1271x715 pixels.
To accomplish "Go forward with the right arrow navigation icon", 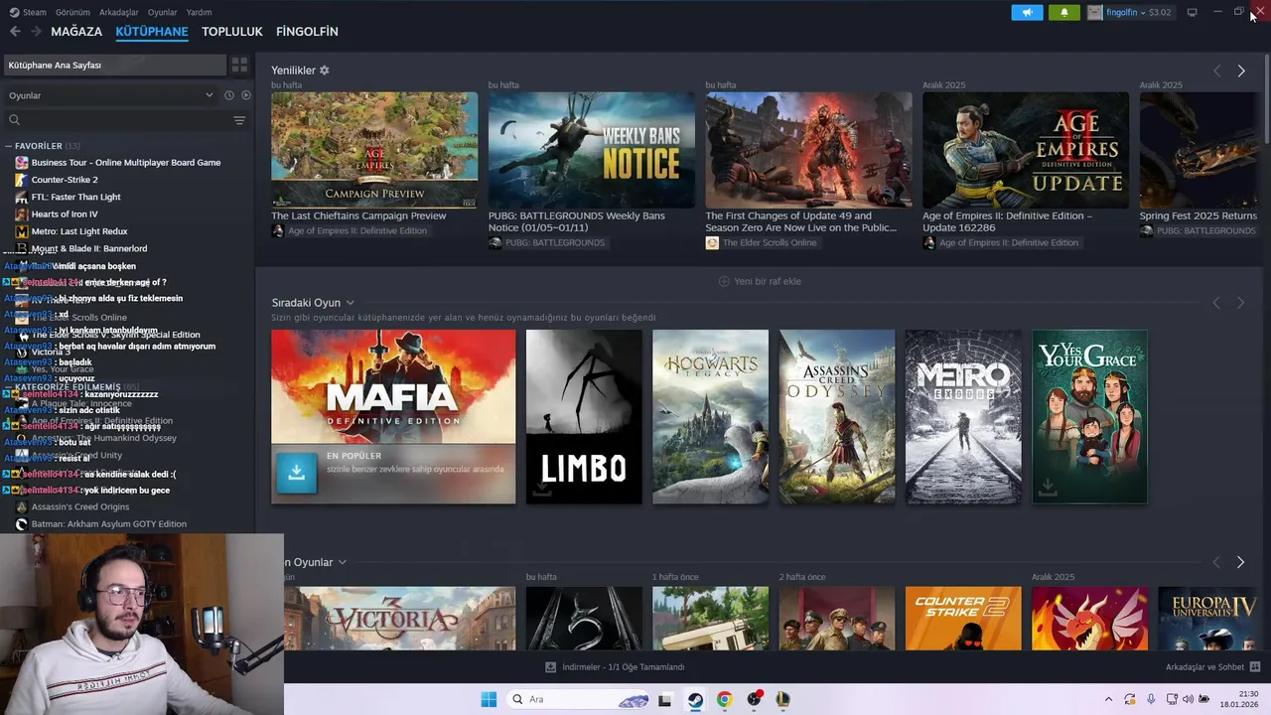I will click(x=36, y=32).
